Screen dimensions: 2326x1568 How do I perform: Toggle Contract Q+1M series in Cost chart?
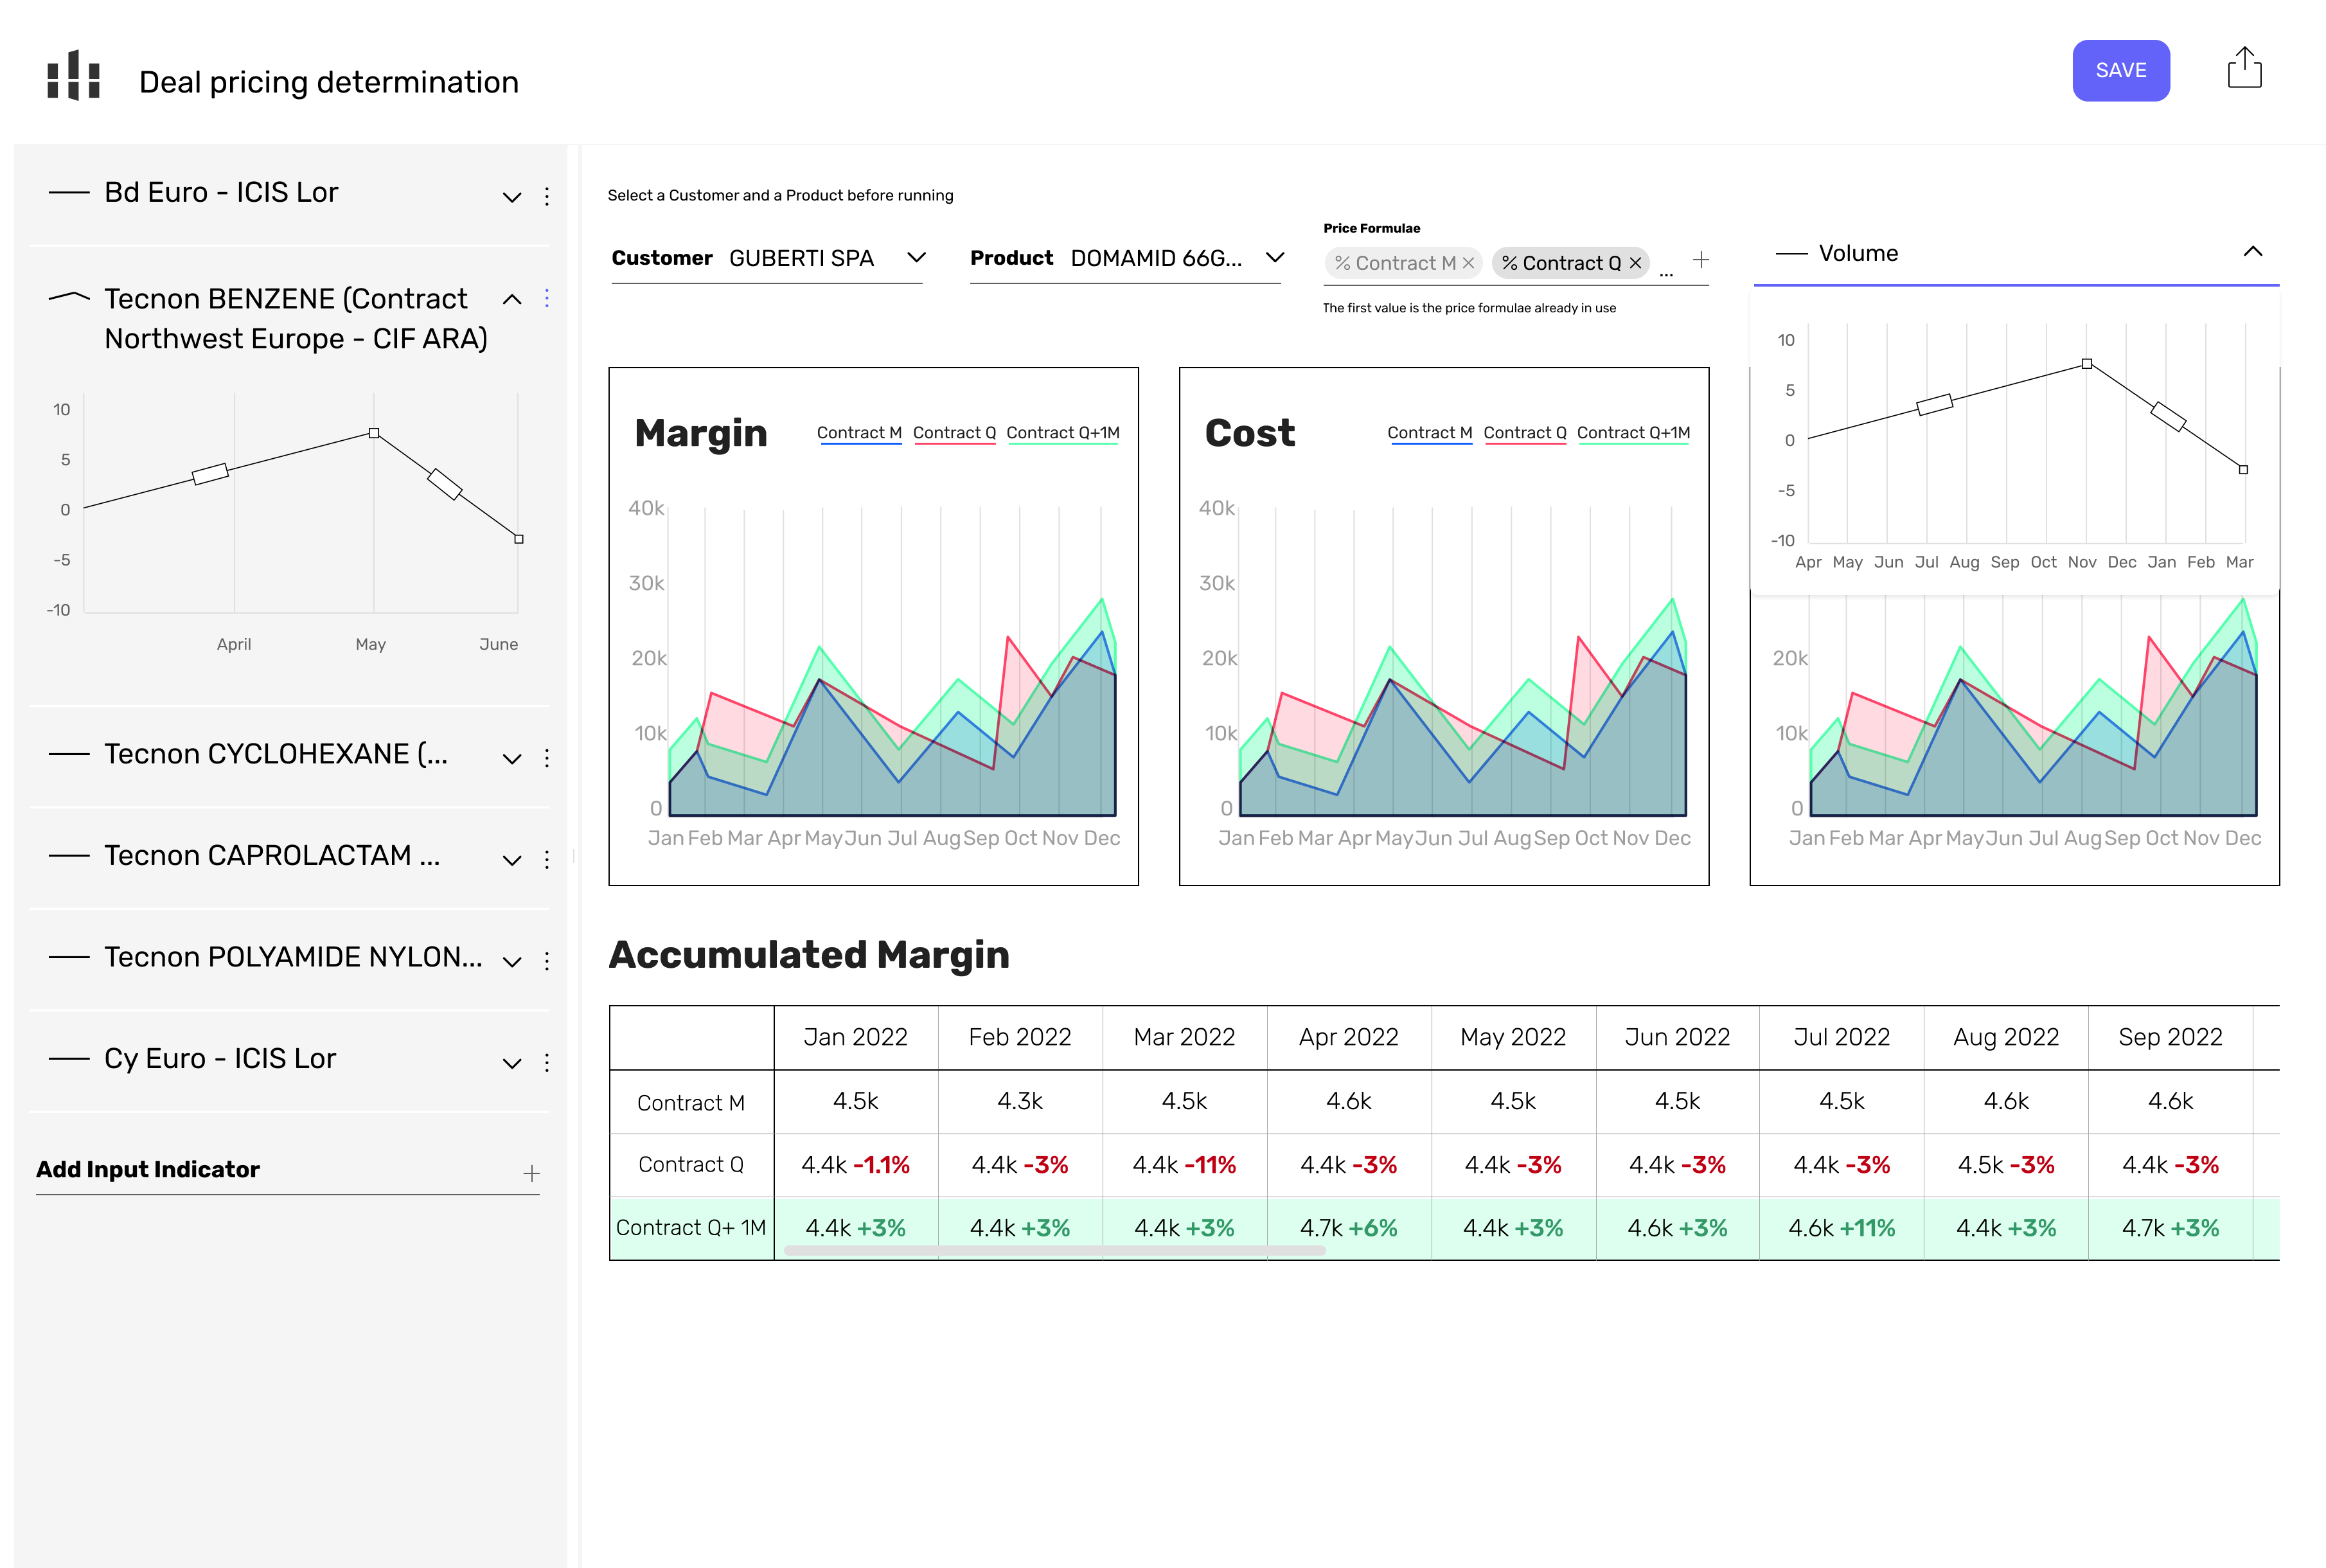pos(1633,433)
